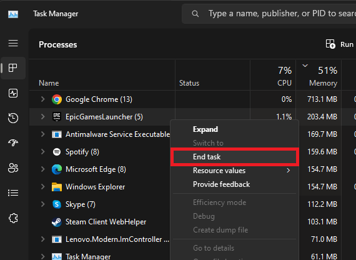Select the Windows Explorer row
The height and width of the screenshot is (260, 356).
point(100,187)
